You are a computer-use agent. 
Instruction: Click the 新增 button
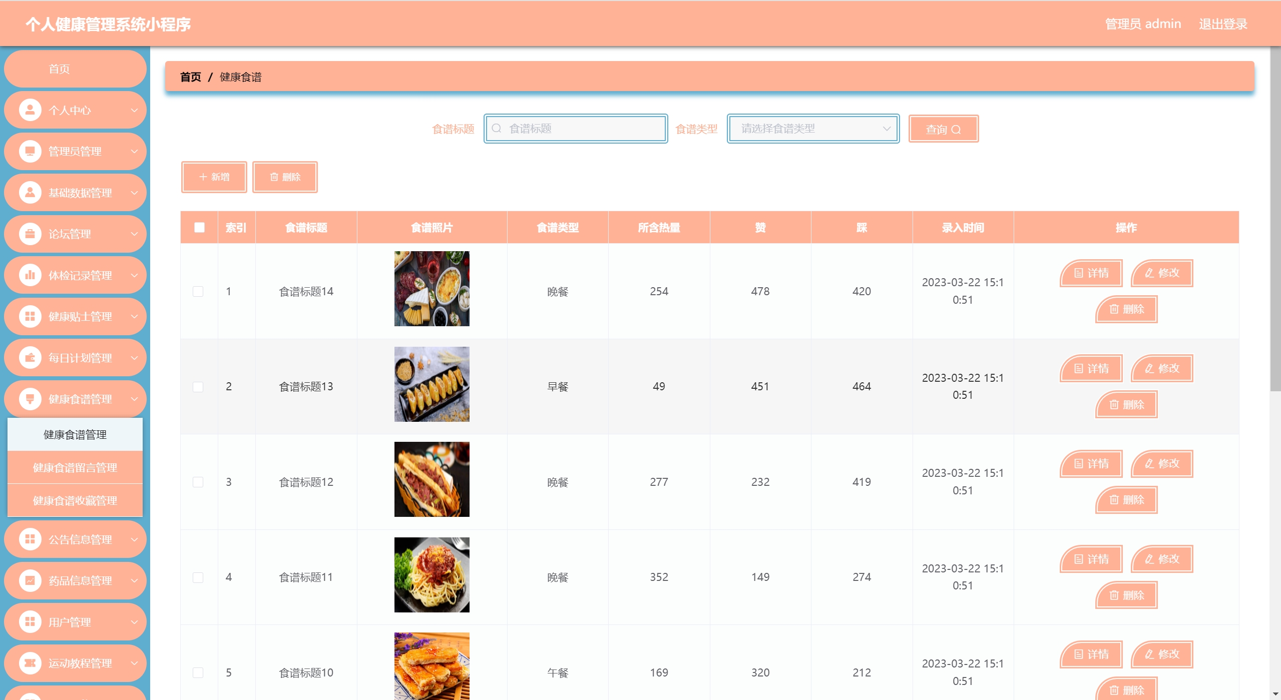(x=214, y=177)
